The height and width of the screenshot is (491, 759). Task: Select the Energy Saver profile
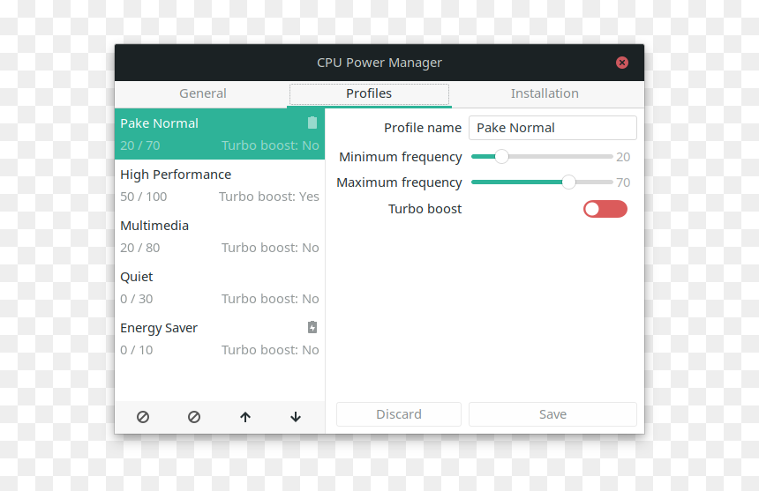point(220,338)
